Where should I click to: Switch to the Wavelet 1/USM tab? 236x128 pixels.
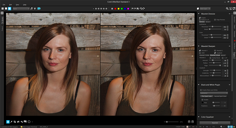click(x=204, y=55)
